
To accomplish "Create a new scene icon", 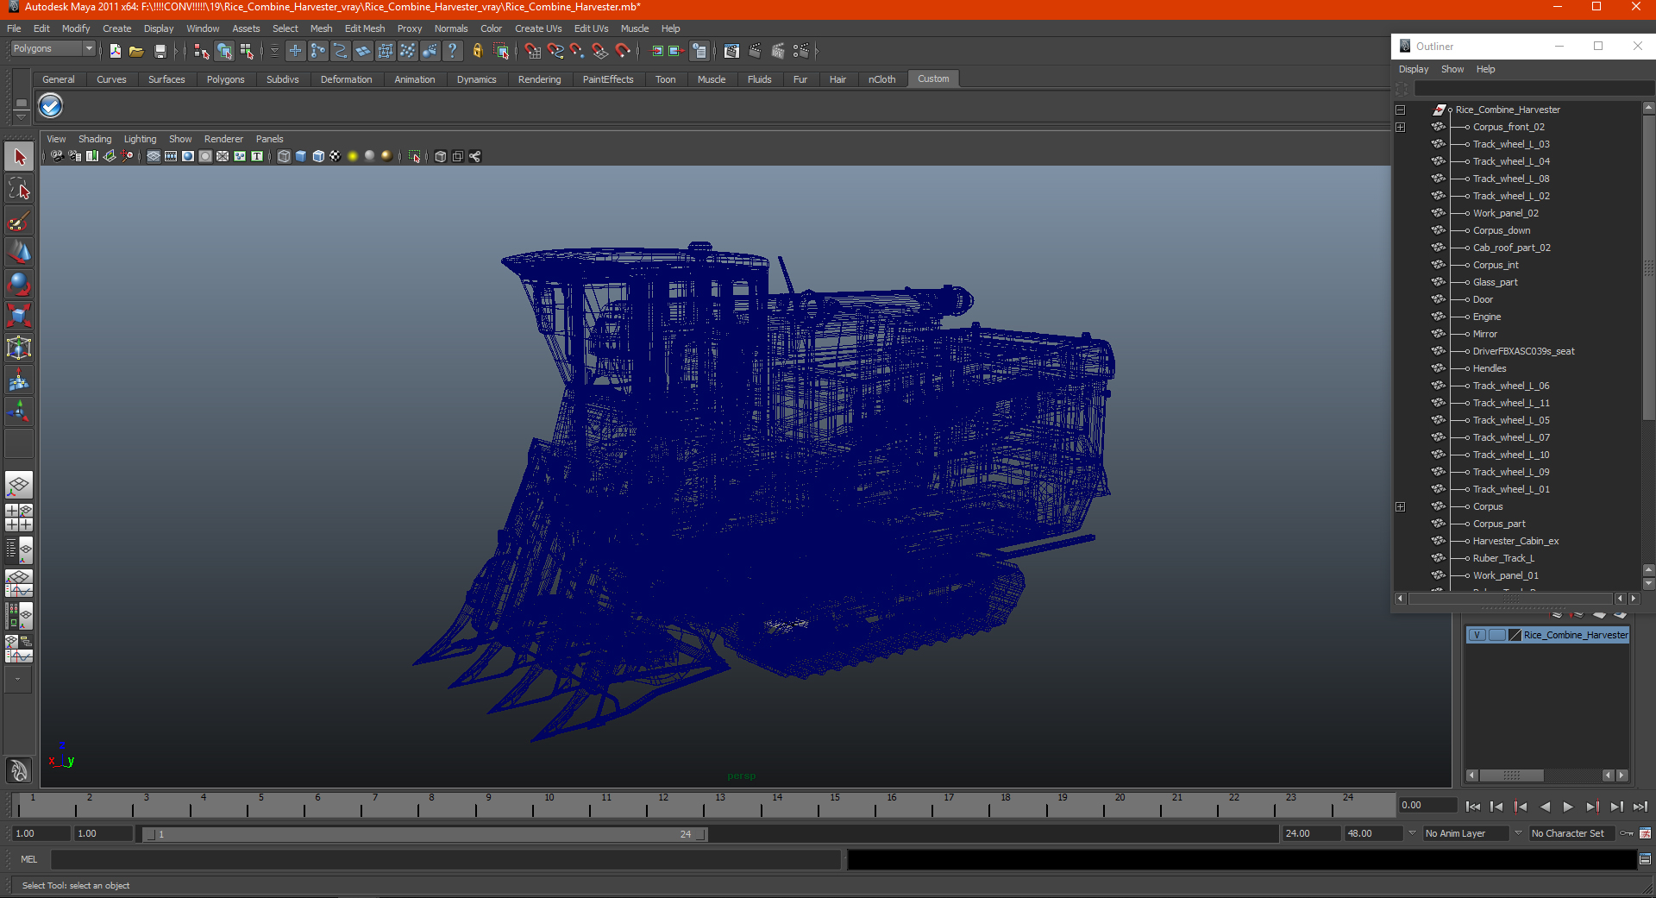I will pos(115,51).
